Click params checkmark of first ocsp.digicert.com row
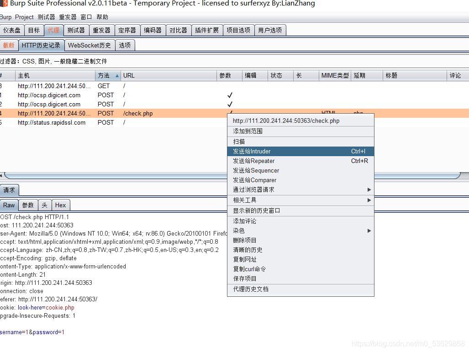The width and height of the screenshot is (469, 352). click(x=230, y=95)
